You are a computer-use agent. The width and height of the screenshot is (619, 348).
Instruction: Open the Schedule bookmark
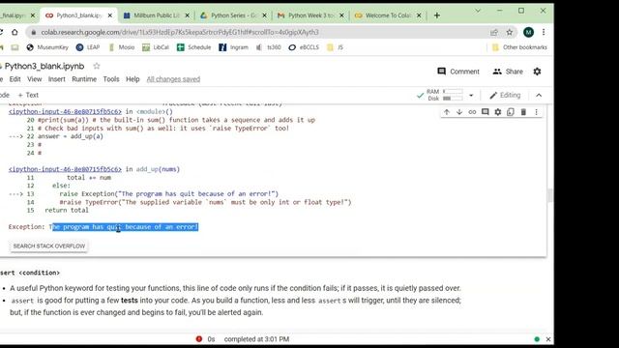193,47
